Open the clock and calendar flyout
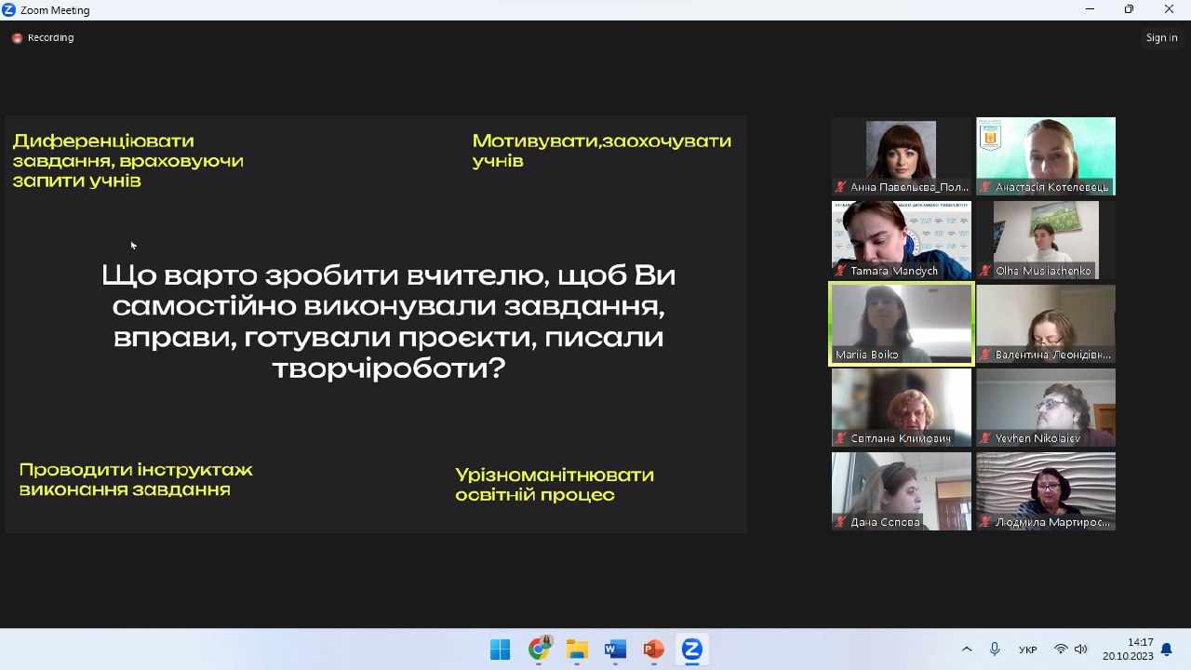1191x670 pixels. (1128, 650)
